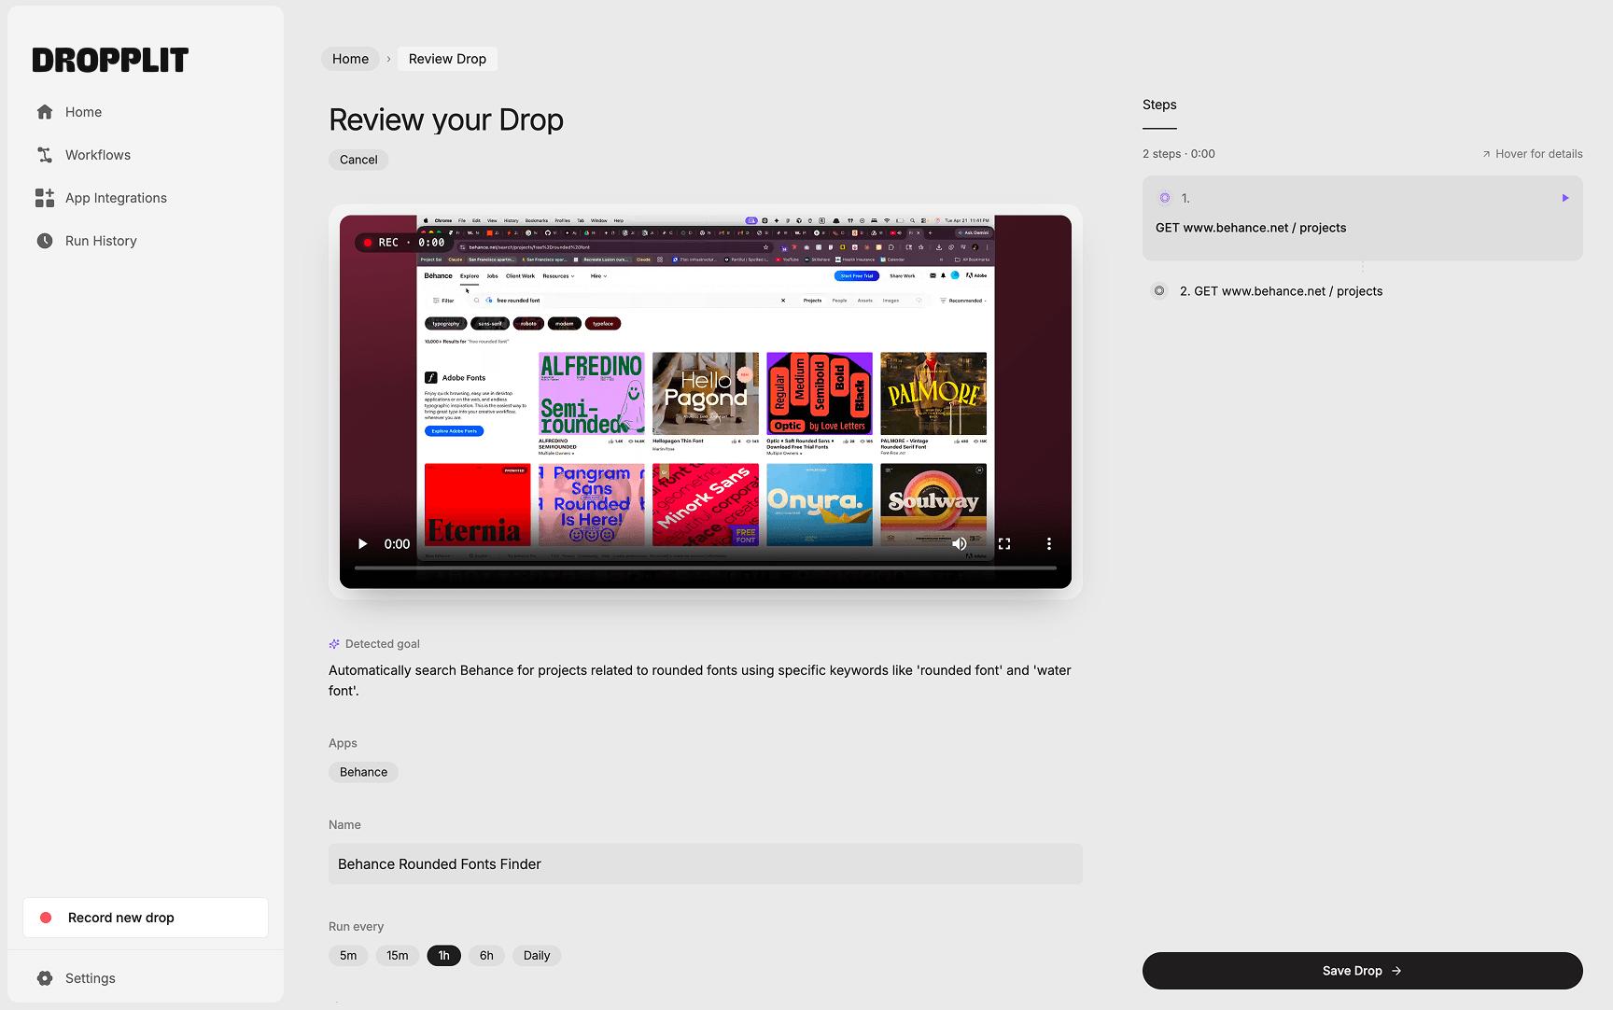1613x1010 pixels.
Task: Open Run History using the clock icon
Action: [x=45, y=240]
